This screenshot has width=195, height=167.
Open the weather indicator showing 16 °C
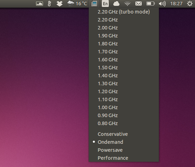pos(77,3)
